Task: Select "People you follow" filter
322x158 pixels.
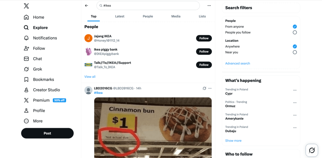Action: point(295,32)
